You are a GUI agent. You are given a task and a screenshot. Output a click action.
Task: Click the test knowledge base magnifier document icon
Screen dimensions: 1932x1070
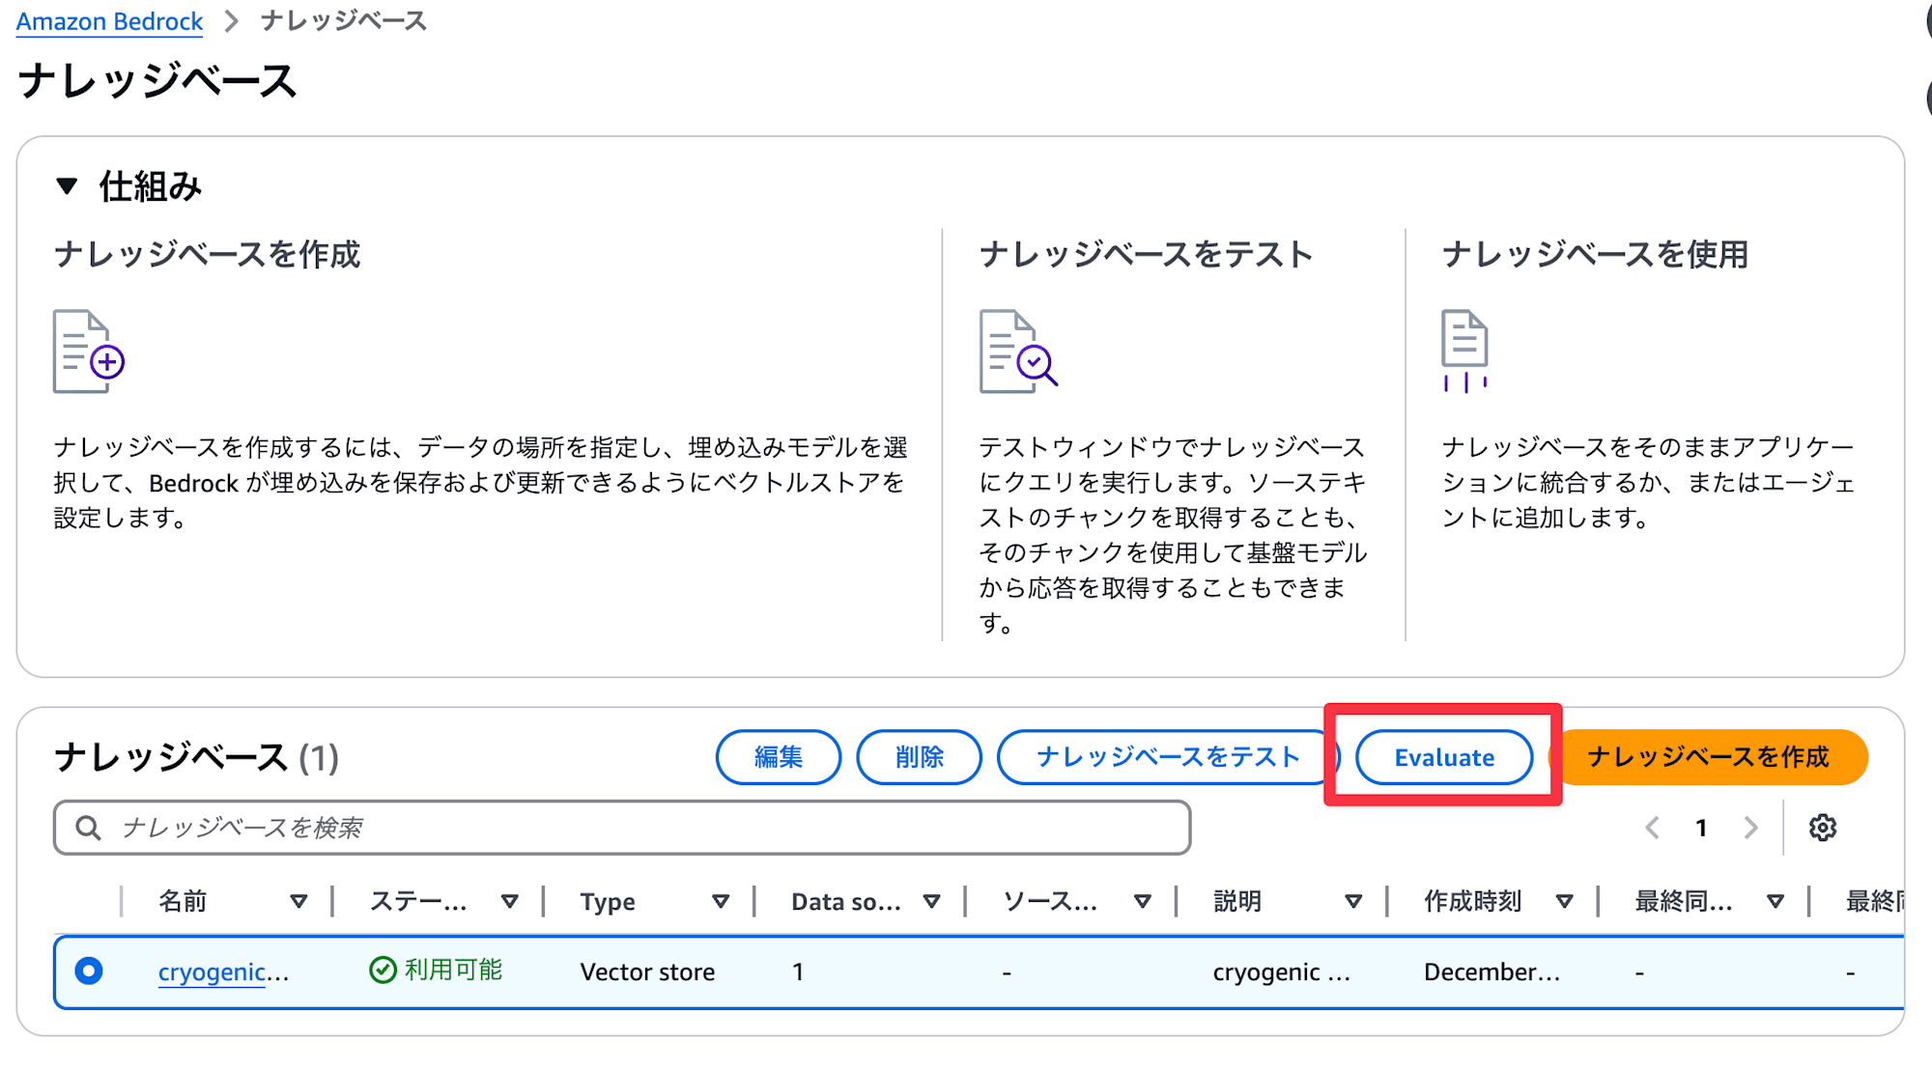point(1018,352)
